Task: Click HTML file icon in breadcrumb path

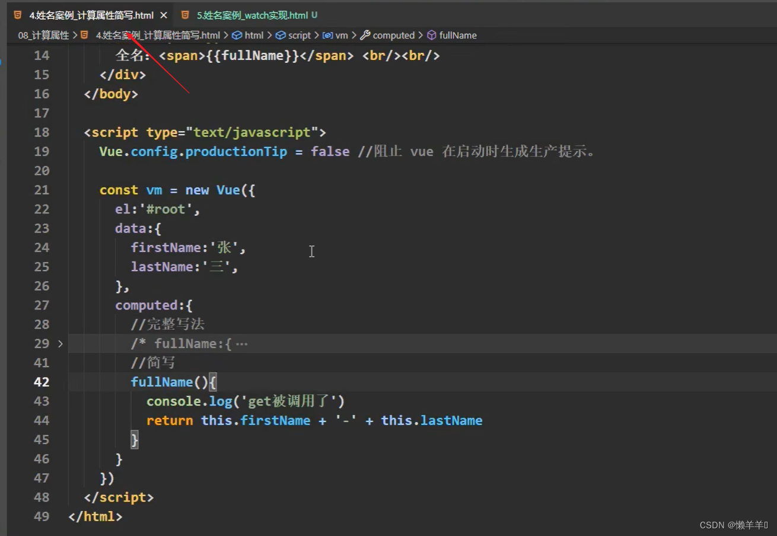Action: pyautogui.click(x=85, y=36)
